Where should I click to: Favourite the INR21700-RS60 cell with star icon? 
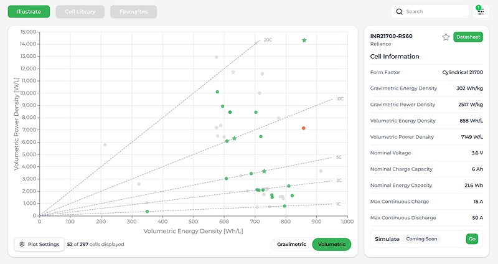point(446,37)
